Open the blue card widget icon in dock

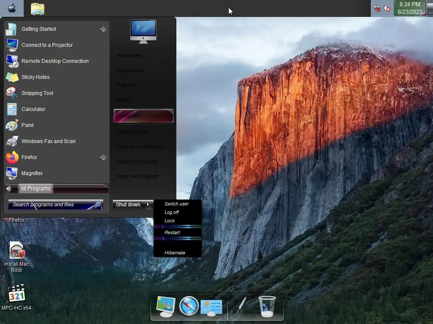point(211,308)
